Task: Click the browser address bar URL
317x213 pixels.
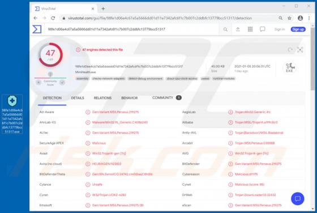Action: (160, 18)
